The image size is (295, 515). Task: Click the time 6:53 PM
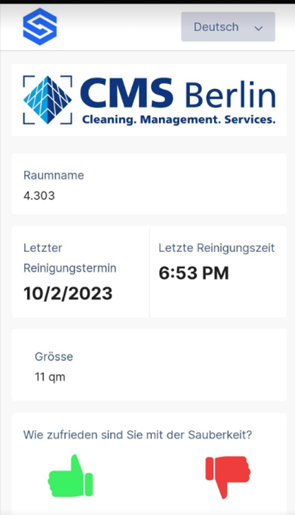click(194, 273)
